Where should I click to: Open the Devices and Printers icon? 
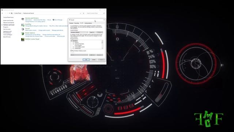point(23,19)
